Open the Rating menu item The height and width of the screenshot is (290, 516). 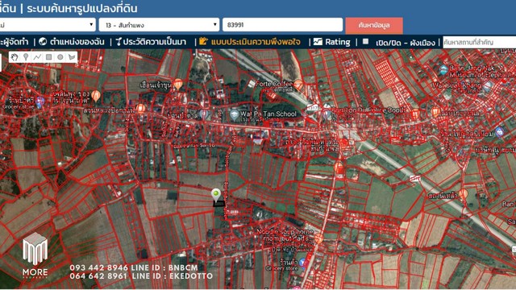click(332, 42)
